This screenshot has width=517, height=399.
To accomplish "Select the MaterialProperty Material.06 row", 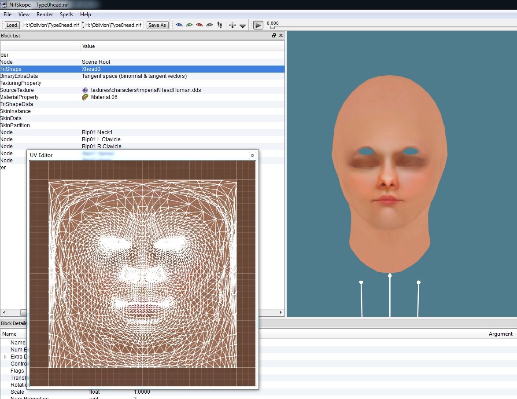I will click(x=142, y=97).
